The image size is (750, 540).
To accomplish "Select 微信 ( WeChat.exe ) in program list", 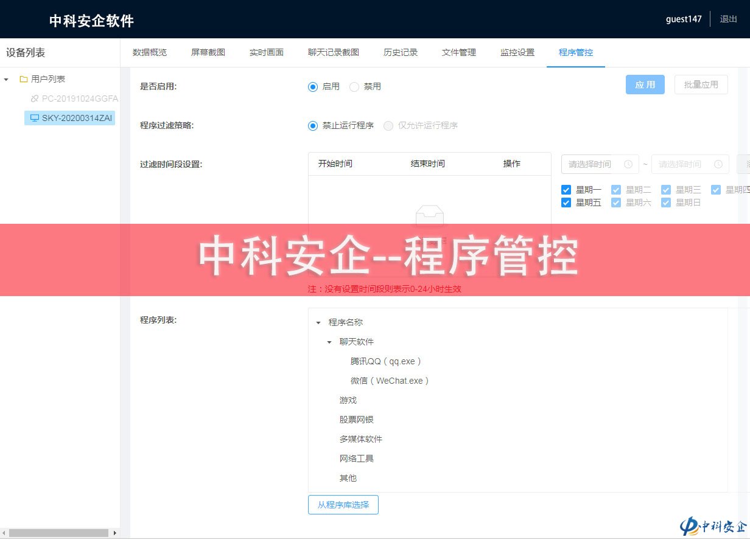I will pyautogui.click(x=390, y=381).
